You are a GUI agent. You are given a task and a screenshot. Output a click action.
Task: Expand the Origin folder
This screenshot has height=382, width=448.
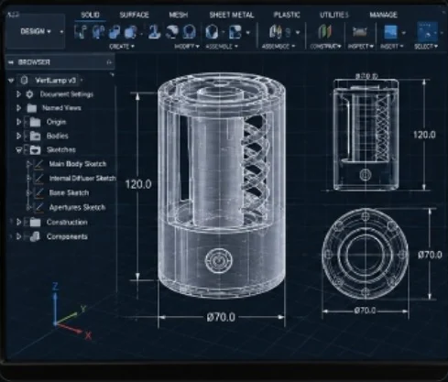point(18,122)
